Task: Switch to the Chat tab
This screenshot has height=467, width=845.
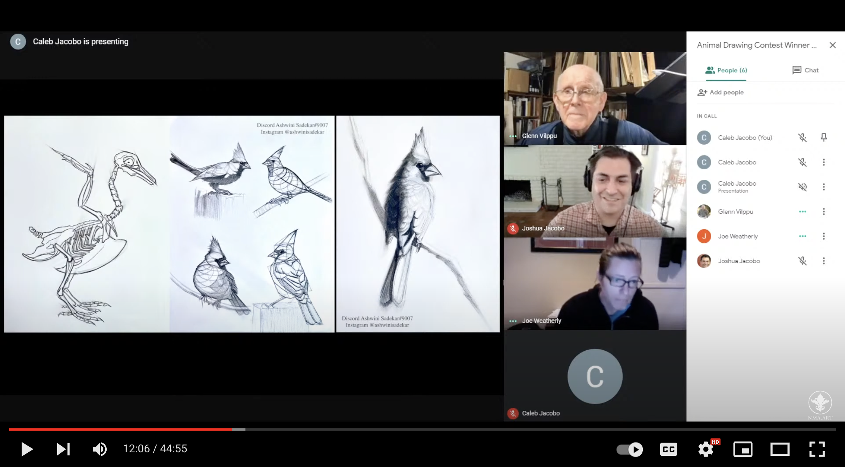Action: (x=806, y=70)
